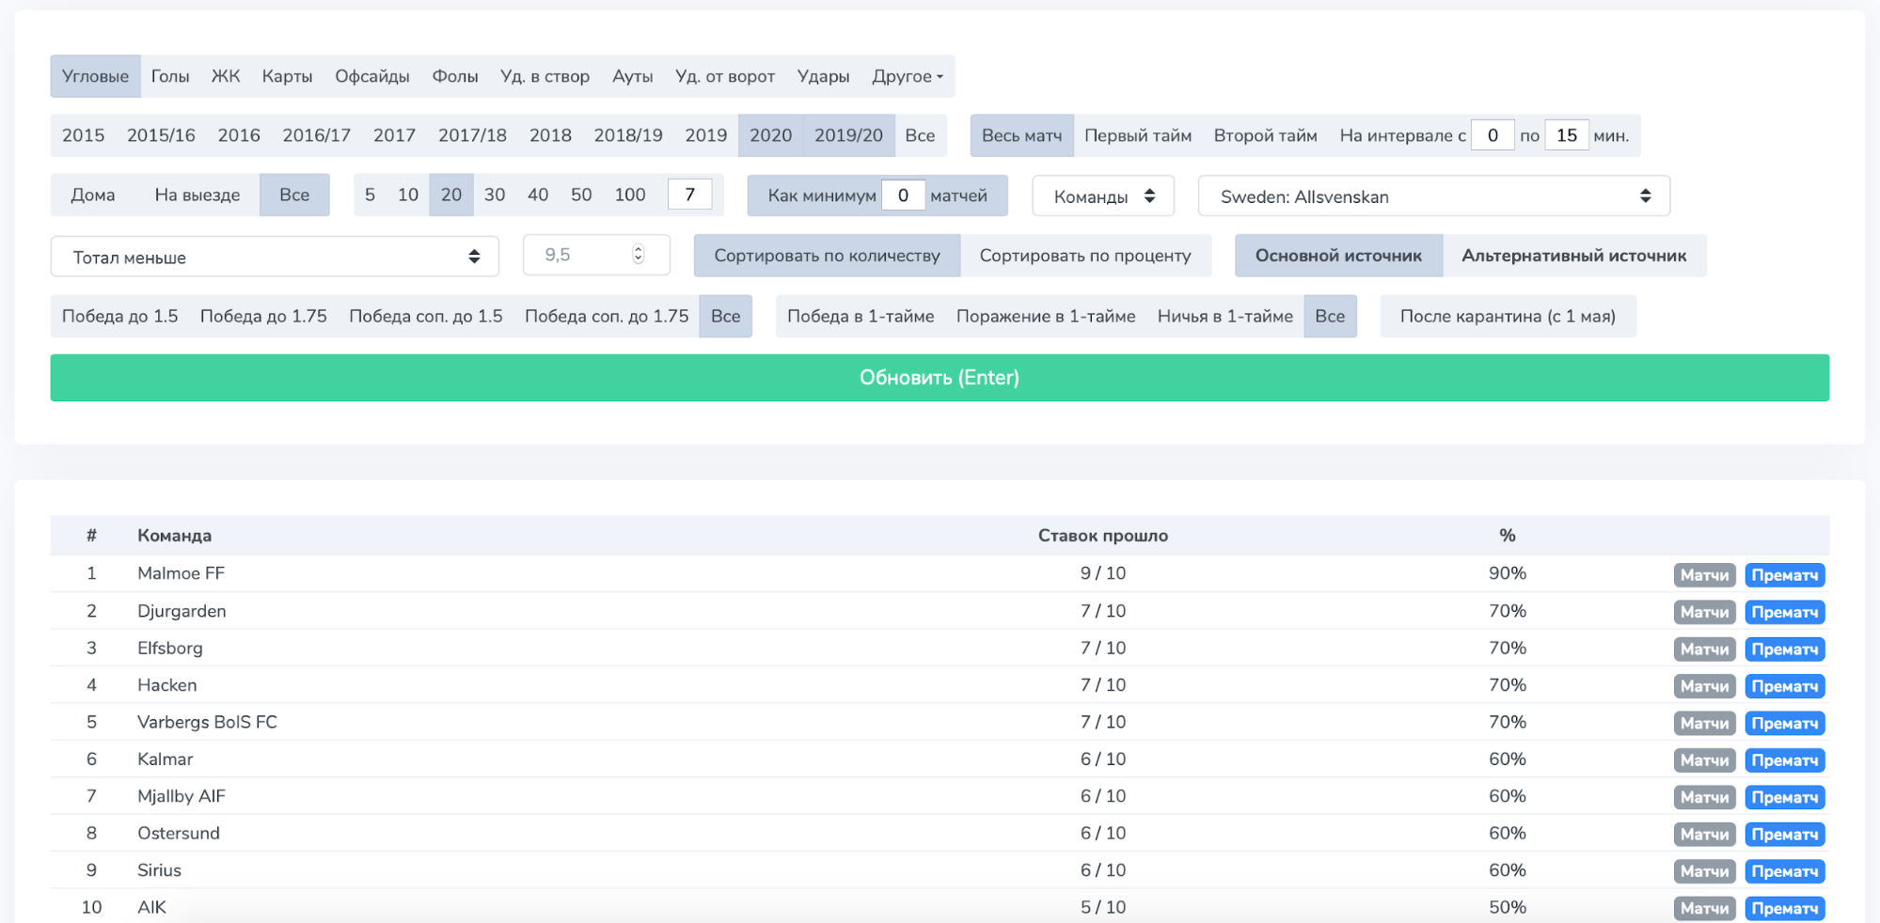The height and width of the screenshot is (923, 1880).
Task: Filter by Победа в 1-тайме
Action: coord(861,317)
